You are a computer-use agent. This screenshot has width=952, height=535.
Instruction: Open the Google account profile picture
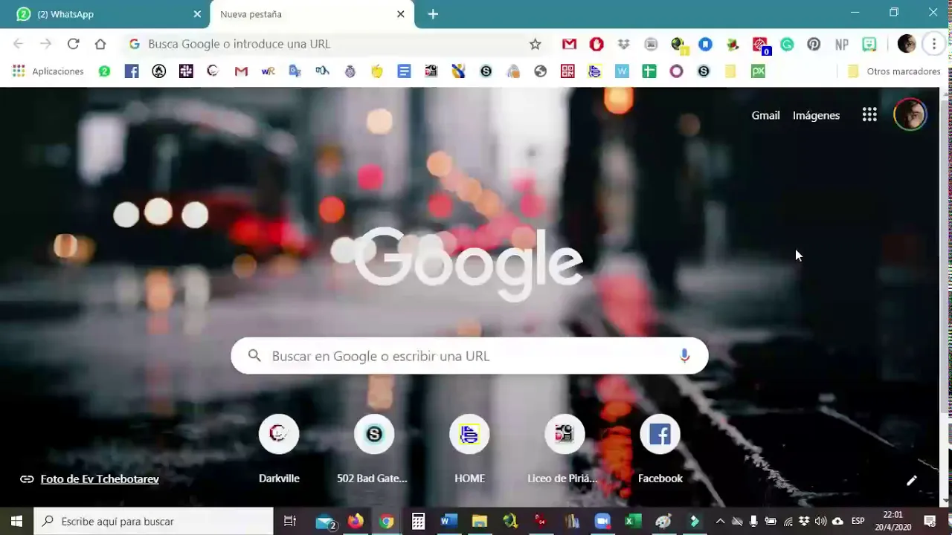[x=910, y=114]
